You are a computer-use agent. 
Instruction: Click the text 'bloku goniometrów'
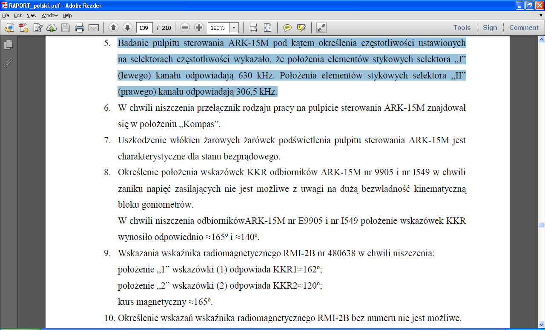click(x=155, y=205)
